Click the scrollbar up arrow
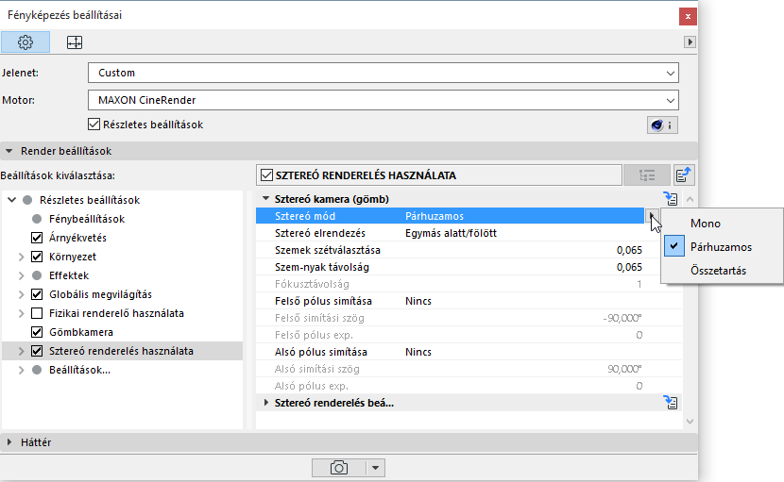Image resolution: width=784 pixels, height=482 pixels. coord(690,199)
